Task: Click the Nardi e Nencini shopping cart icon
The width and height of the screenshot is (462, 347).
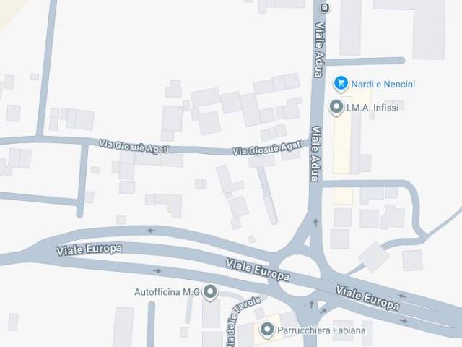Action: click(341, 84)
